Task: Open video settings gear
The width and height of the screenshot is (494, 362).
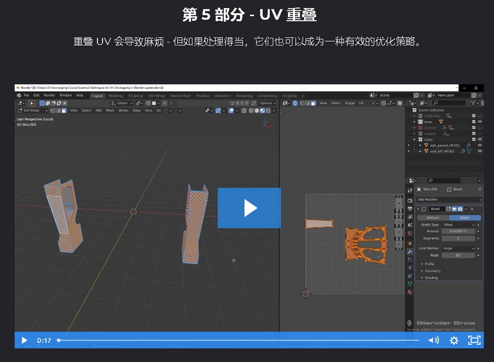Action: [x=454, y=340]
